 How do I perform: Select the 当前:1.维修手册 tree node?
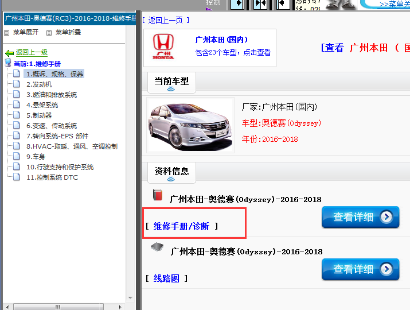tap(37, 64)
